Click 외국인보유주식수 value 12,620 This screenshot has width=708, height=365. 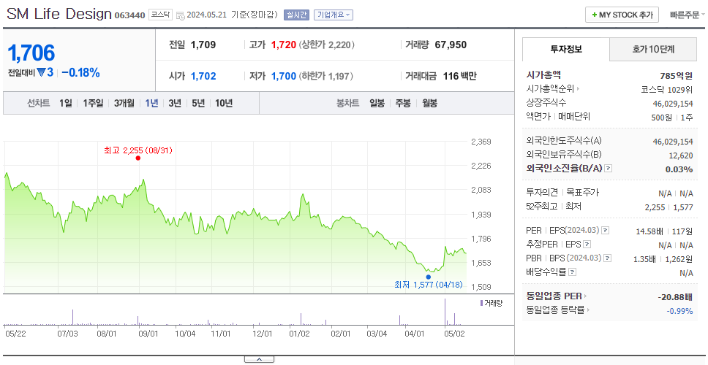[x=681, y=156]
